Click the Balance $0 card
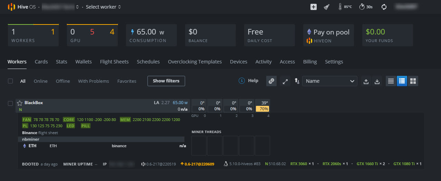 (x=210, y=35)
